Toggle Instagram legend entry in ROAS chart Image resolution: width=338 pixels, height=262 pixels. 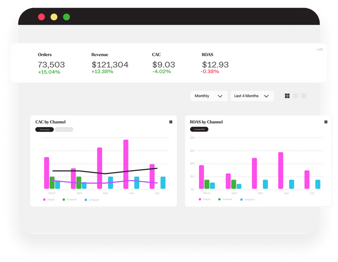pos(248,199)
